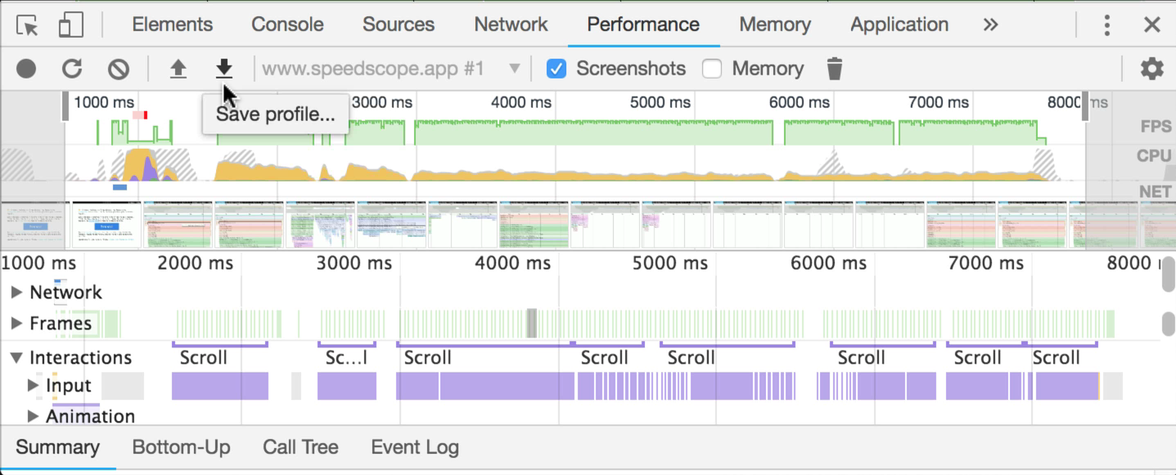The width and height of the screenshot is (1176, 475).
Task: Click the clear recording icon
Action: 119,69
